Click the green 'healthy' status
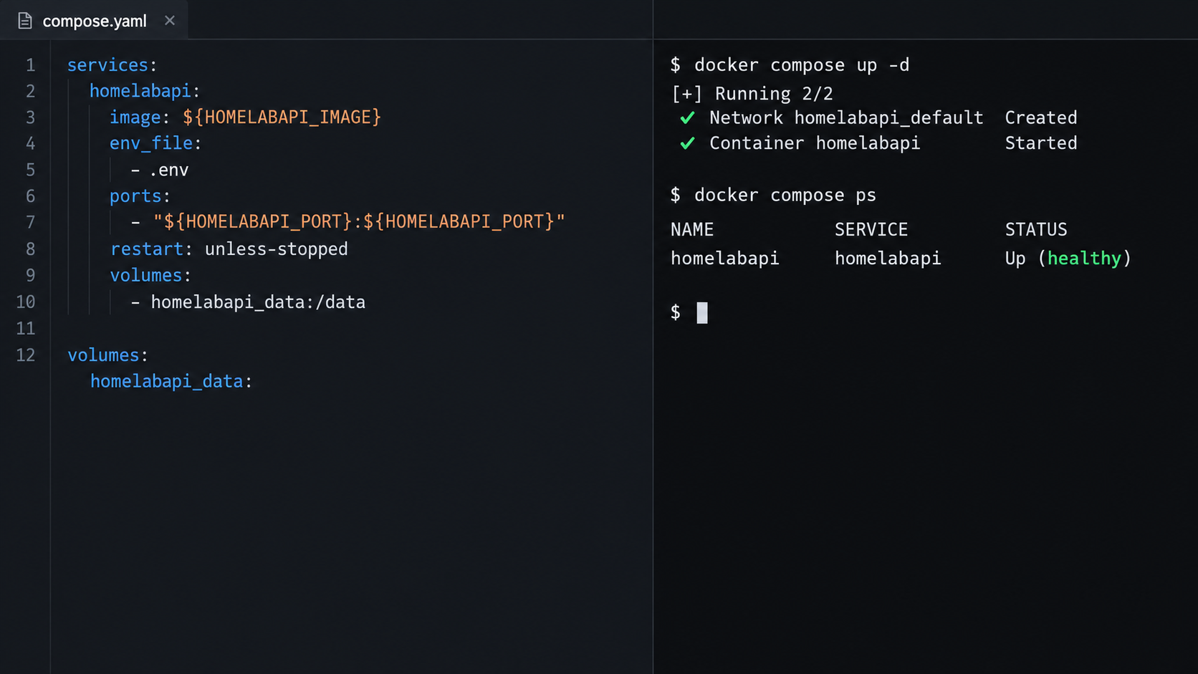This screenshot has height=674, width=1198. click(1084, 259)
